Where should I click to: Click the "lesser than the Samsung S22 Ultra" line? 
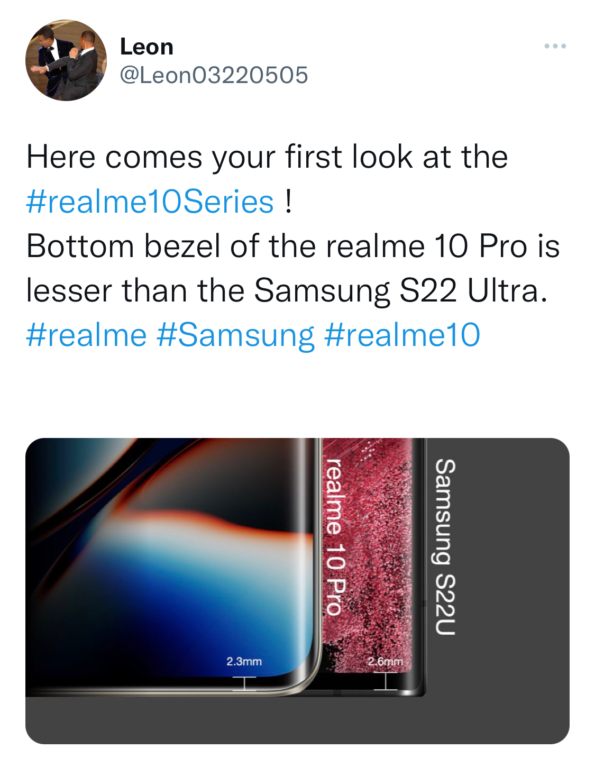tap(286, 291)
